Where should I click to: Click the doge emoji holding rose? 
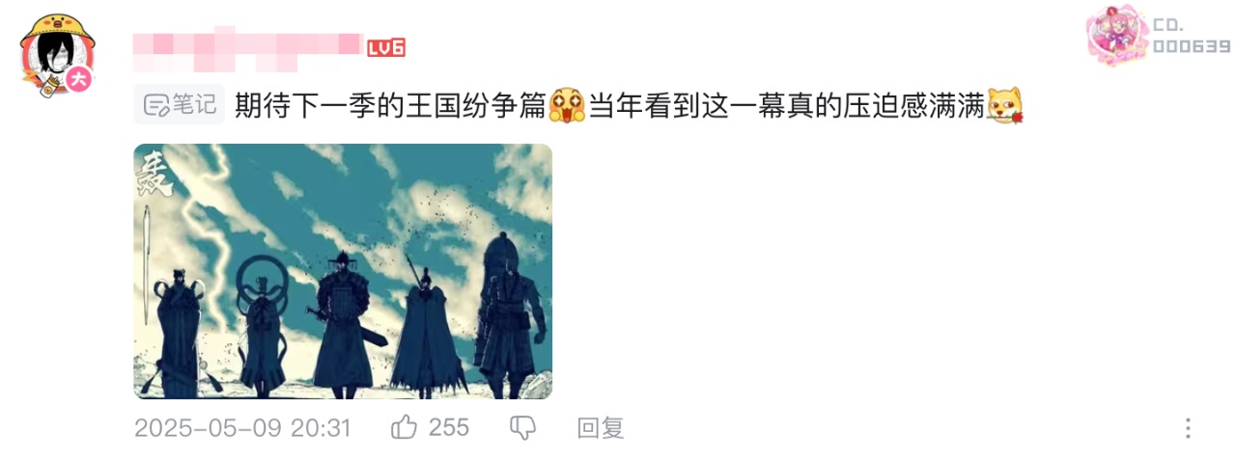pos(1004,105)
